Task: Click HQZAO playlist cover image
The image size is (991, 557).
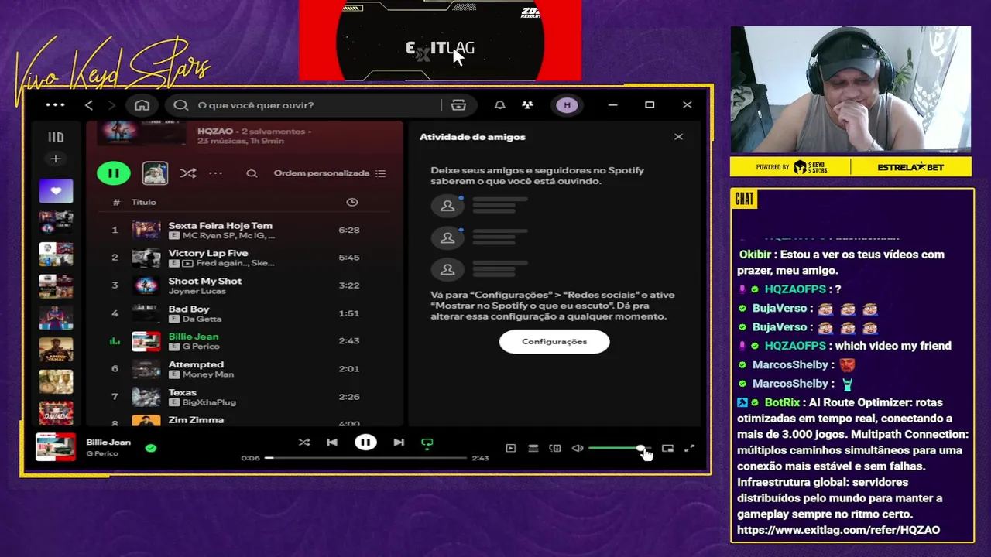Action: [x=141, y=132]
